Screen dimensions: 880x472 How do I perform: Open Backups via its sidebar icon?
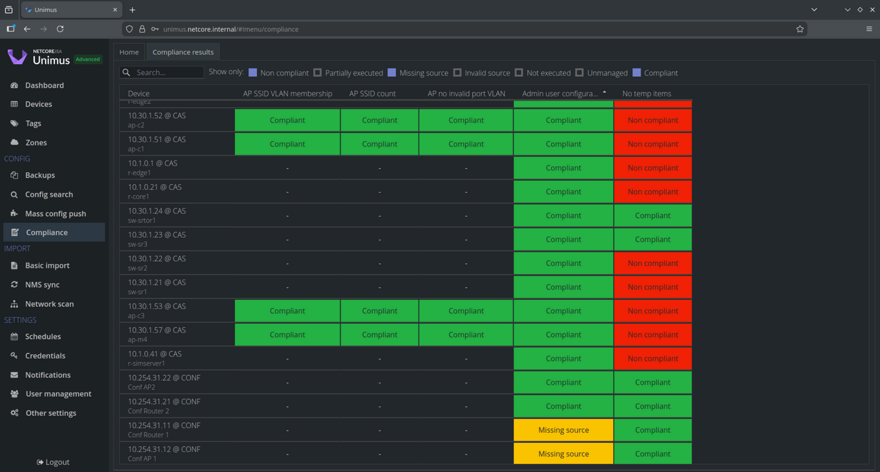pyautogui.click(x=15, y=175)
